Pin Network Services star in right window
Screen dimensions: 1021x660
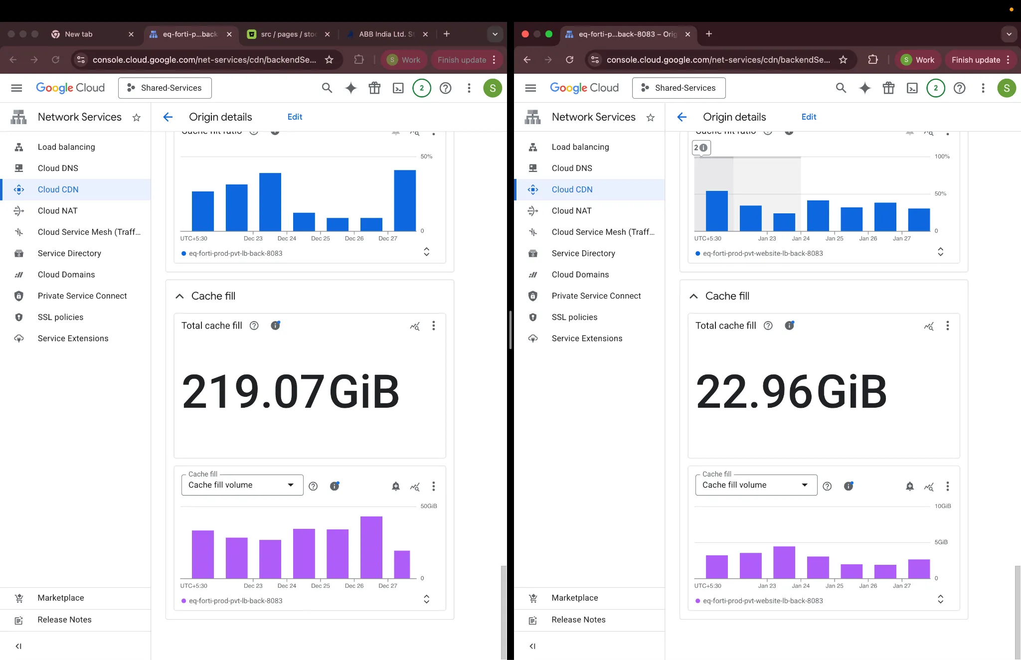pyautogui.click(x=651, y=118)
